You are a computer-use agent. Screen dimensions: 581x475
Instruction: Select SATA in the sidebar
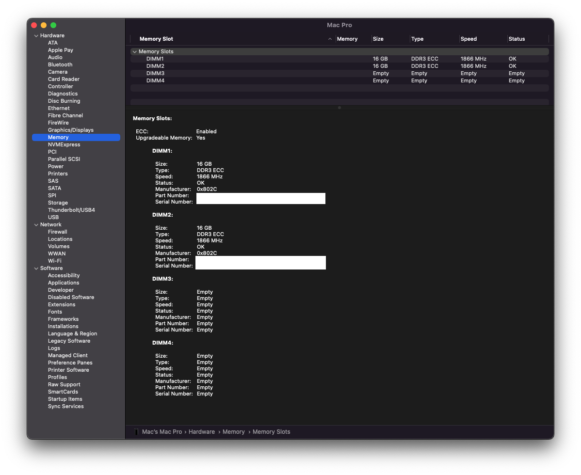[x=54, y=189]
